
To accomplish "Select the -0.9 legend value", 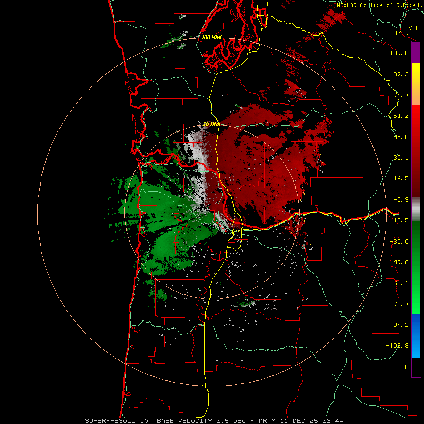I will (401, 200).
